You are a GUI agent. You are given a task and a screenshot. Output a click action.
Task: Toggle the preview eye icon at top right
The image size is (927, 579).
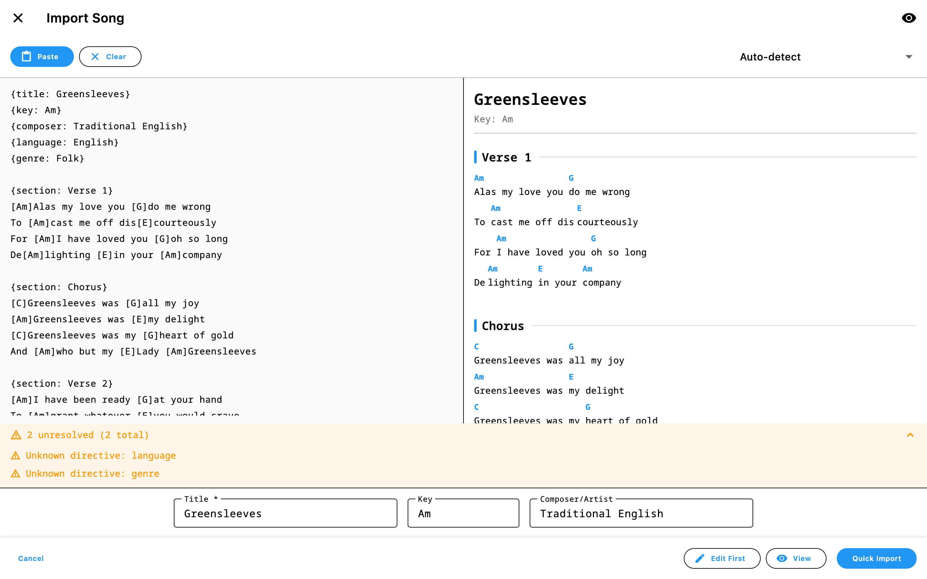click(908, 18)
